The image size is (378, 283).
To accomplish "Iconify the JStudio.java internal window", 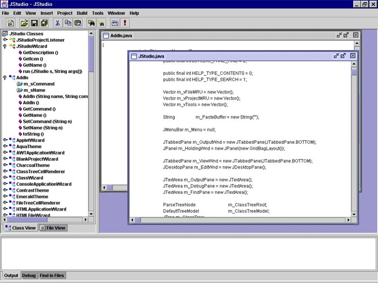I will [337, 56].
